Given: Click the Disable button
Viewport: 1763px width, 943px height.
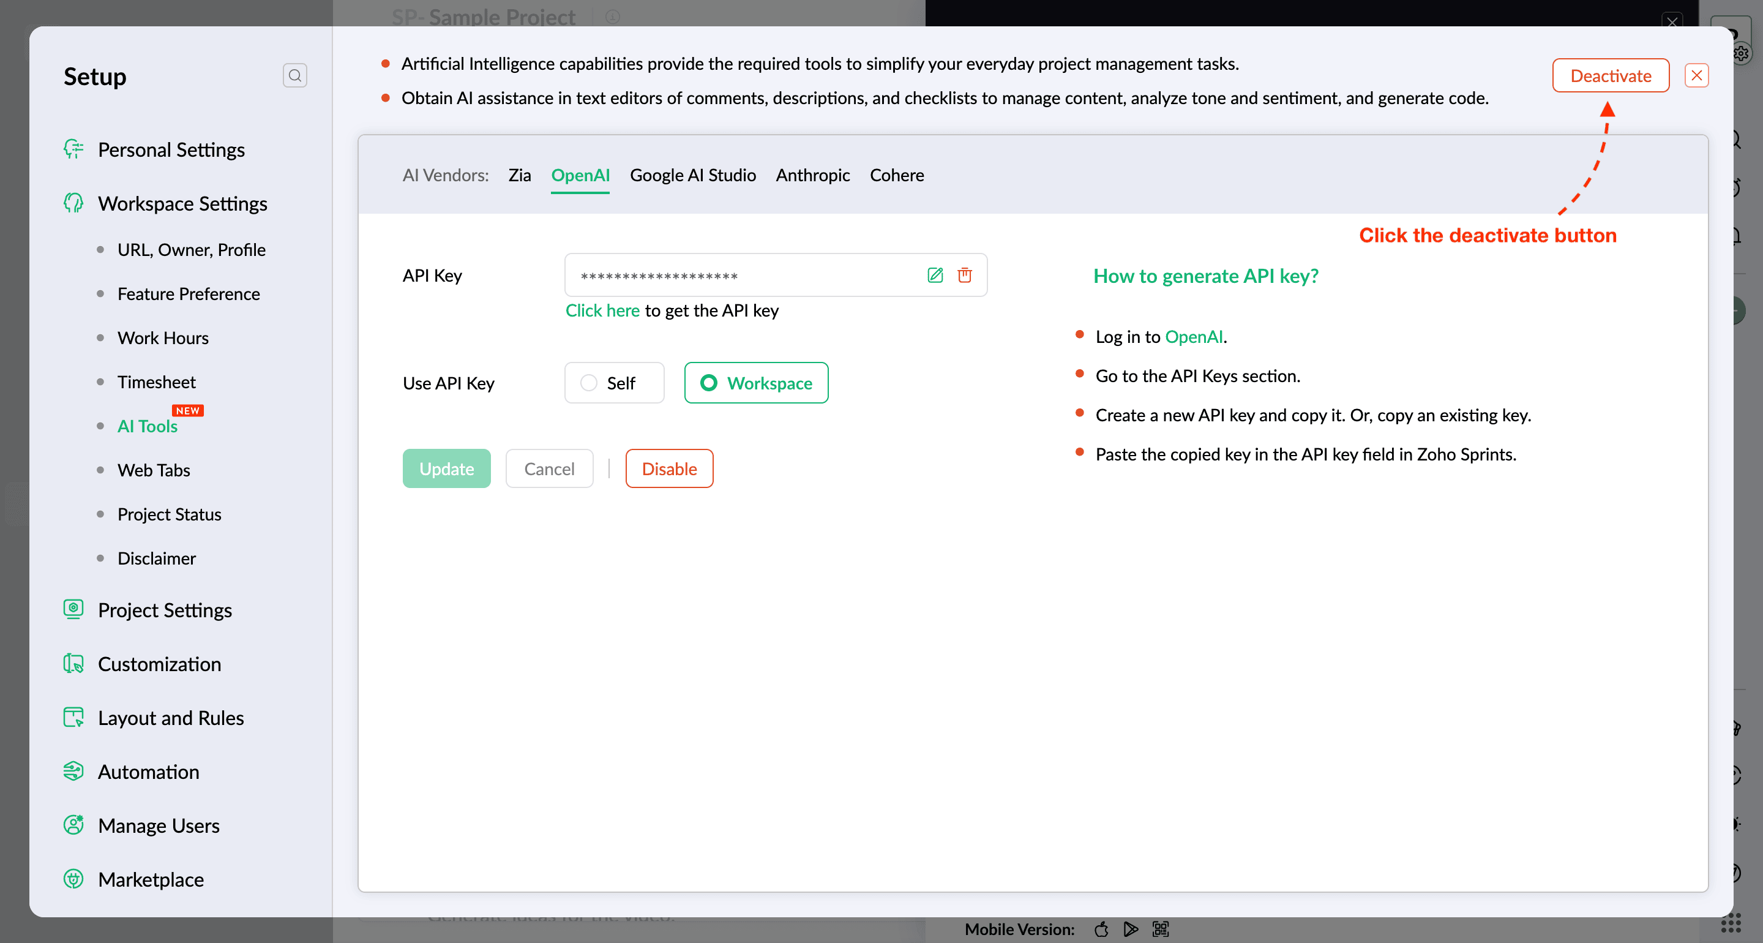Looking at the screenshot, I should point(668,468).
